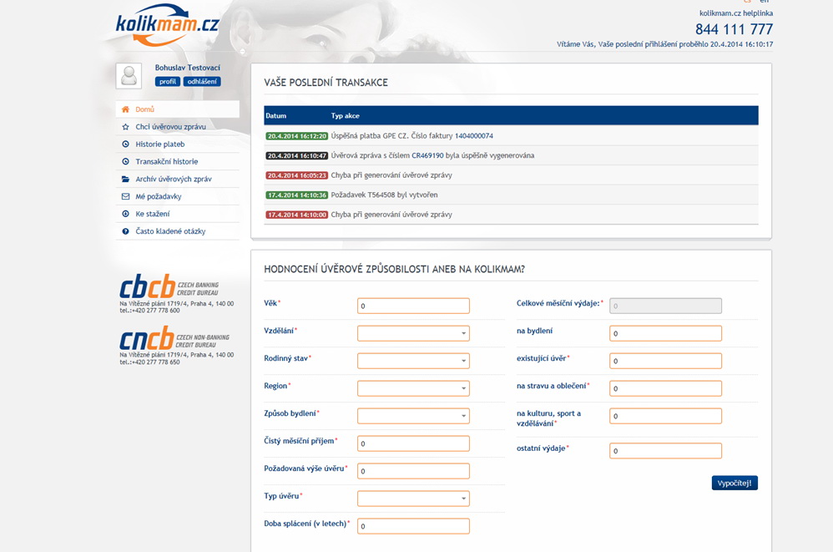
Task: Open the profil button
Action: [168, 82]
